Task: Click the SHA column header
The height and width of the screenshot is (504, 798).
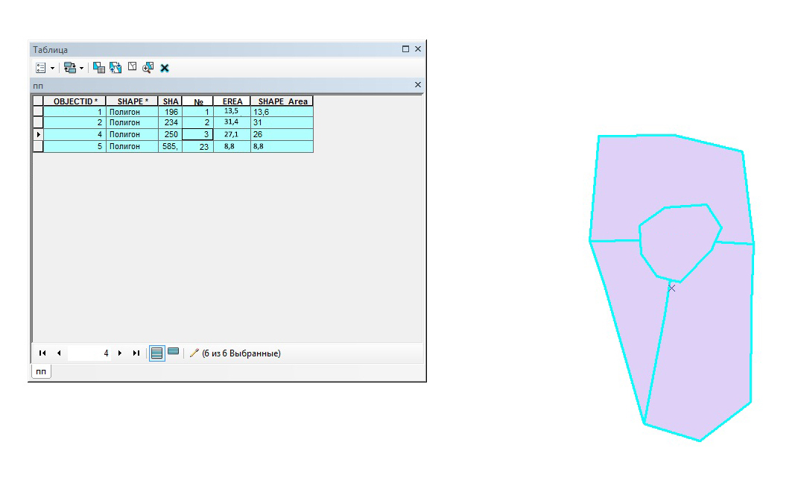Action: coord(171,101)
